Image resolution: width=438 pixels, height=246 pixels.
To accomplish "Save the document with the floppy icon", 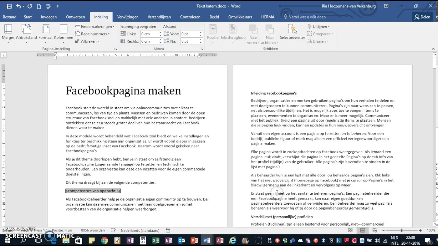I will 9,6.
